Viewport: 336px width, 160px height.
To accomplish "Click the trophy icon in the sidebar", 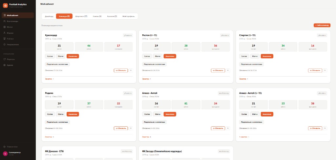I will pos(5,39).
